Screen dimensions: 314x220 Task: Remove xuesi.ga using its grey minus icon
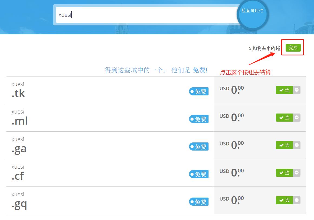point(297,145)
